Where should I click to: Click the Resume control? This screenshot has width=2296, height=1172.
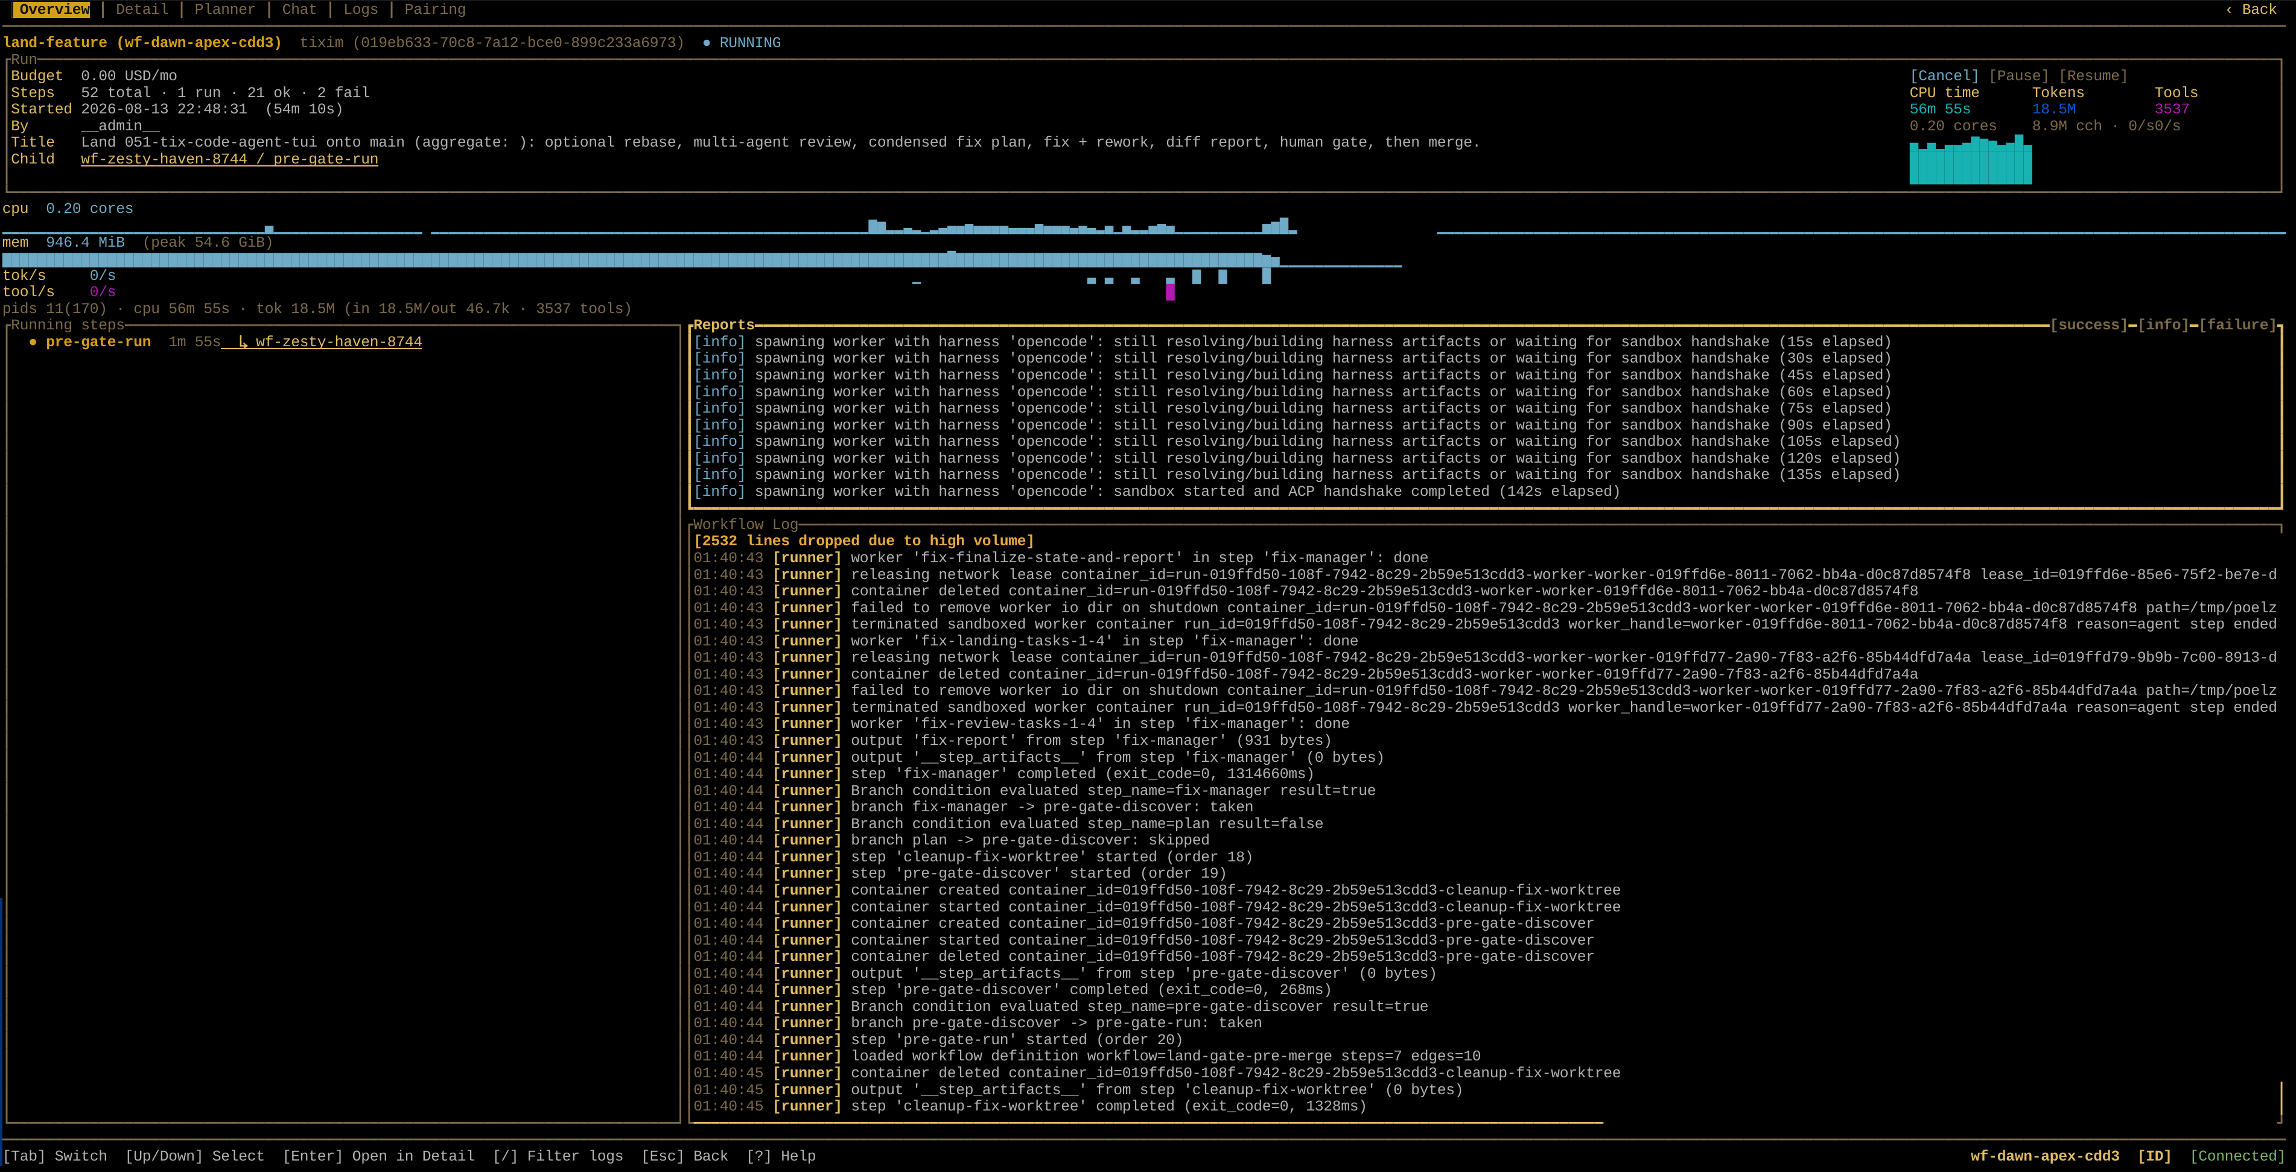2093,76
